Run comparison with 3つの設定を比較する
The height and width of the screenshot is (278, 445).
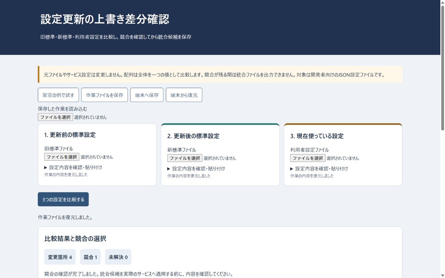[63, 199]
